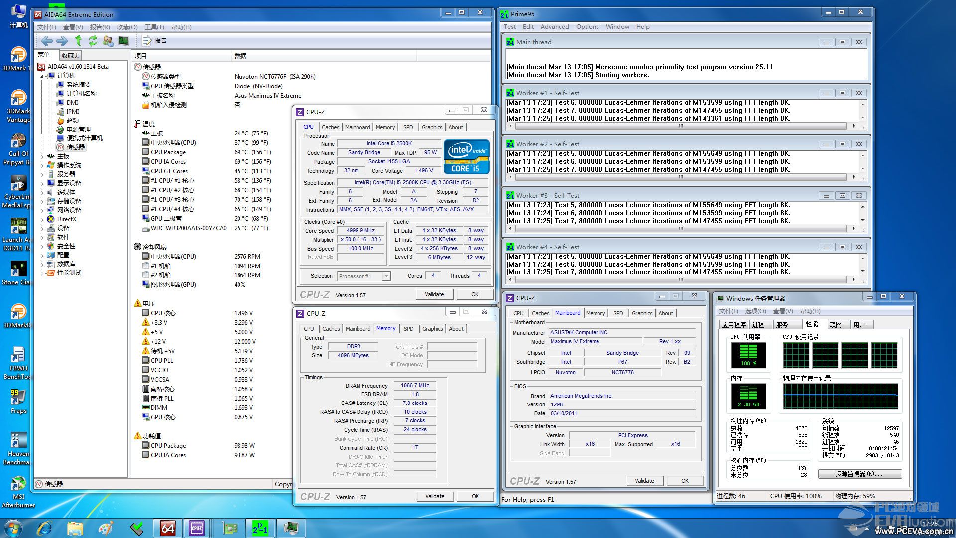
Task: Switch to 联网 tab in Task Manager
Action: [836, 325]
